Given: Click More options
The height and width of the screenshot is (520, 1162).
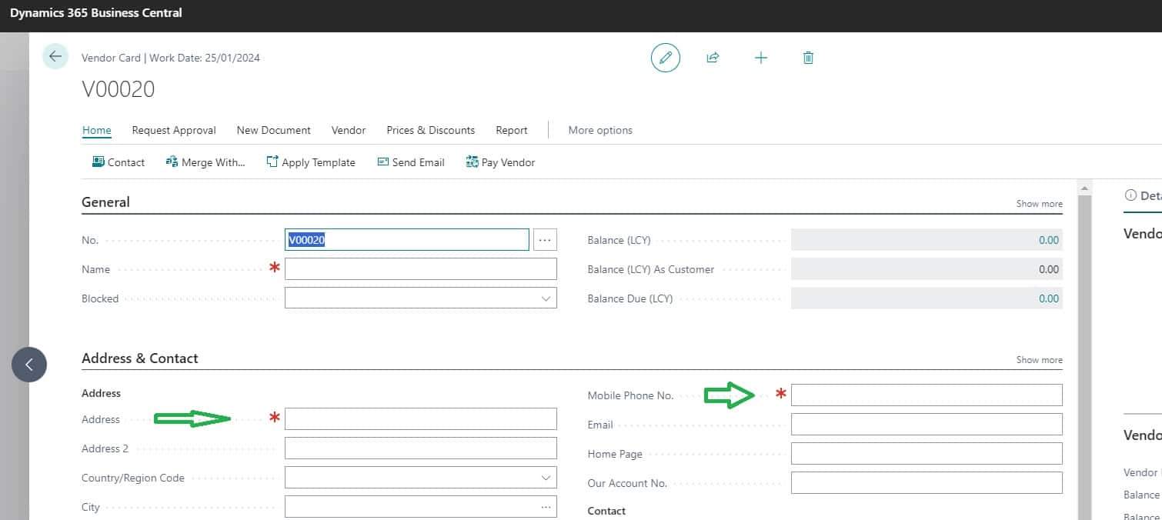Looking at the screenshot, I should 600,130.
